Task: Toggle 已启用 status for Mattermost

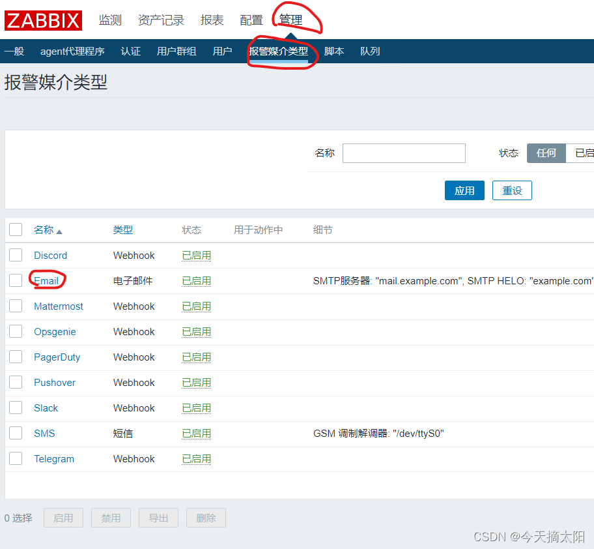Action: click(196, 306)
